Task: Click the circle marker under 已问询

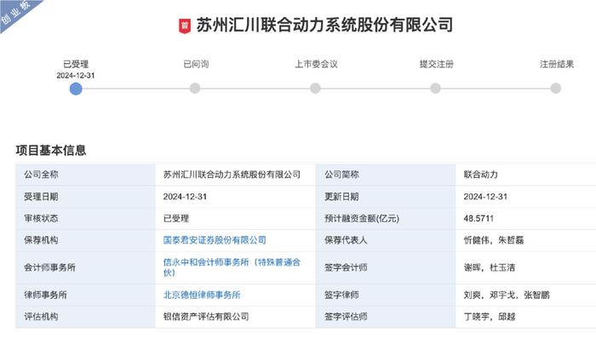Action: (196, 89)
